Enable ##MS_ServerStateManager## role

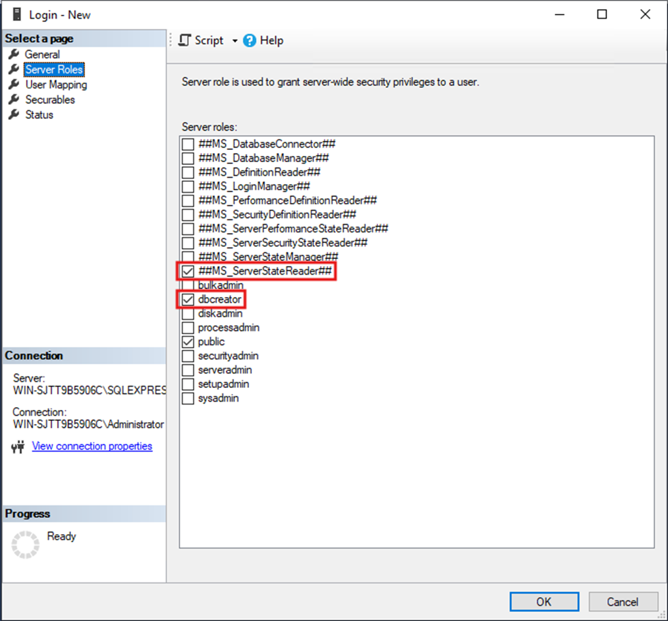pos(188,257)
